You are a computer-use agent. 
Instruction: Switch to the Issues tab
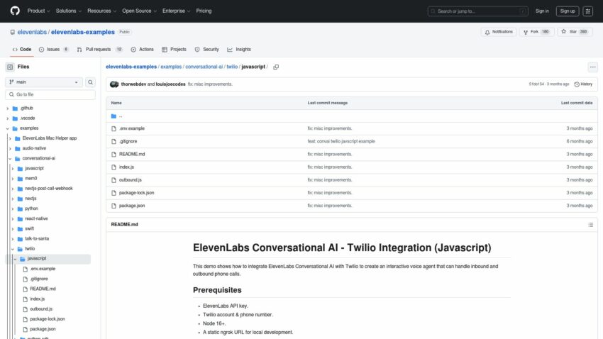tap(54, 49)
